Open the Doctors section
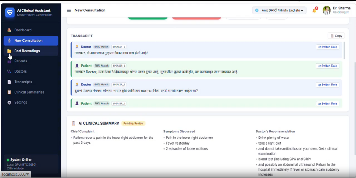Viewport: 356px width, 178px height. click(31, 72)
